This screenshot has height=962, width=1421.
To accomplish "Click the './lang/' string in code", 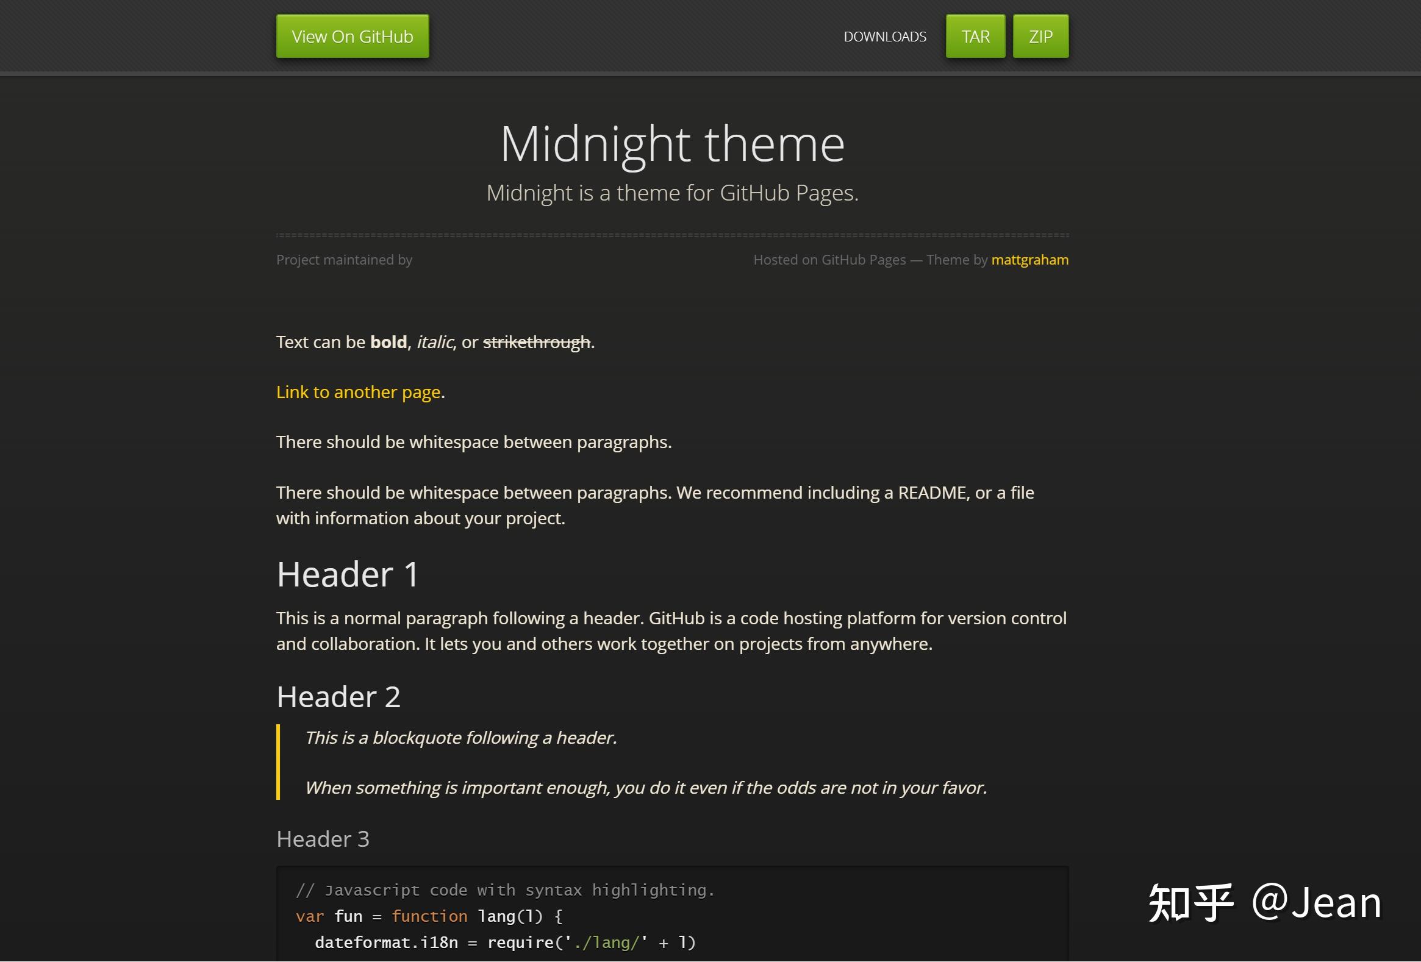I will [607, 943].
